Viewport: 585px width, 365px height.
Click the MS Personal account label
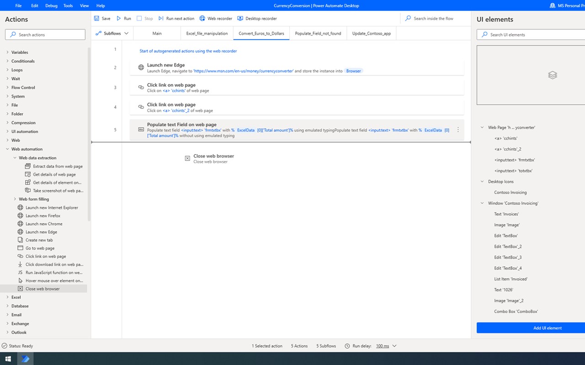[567, 5]
